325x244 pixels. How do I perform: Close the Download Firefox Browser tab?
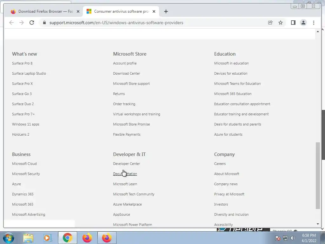[x=78, y=11]
